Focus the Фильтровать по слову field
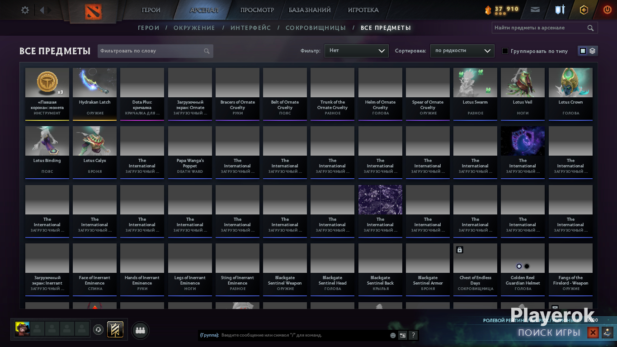The image size is (617, 347). pyautogui.click(x=155, y=51)
